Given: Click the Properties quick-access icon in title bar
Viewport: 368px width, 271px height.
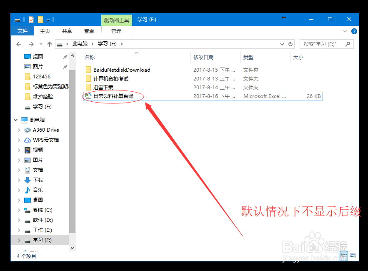Looking at the screenshot, I should (x=31, y=20).
